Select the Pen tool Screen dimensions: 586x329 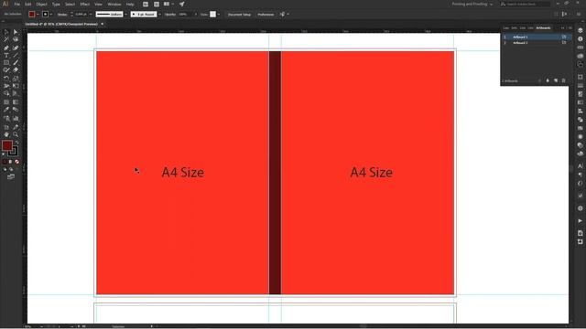pos(6,48)
